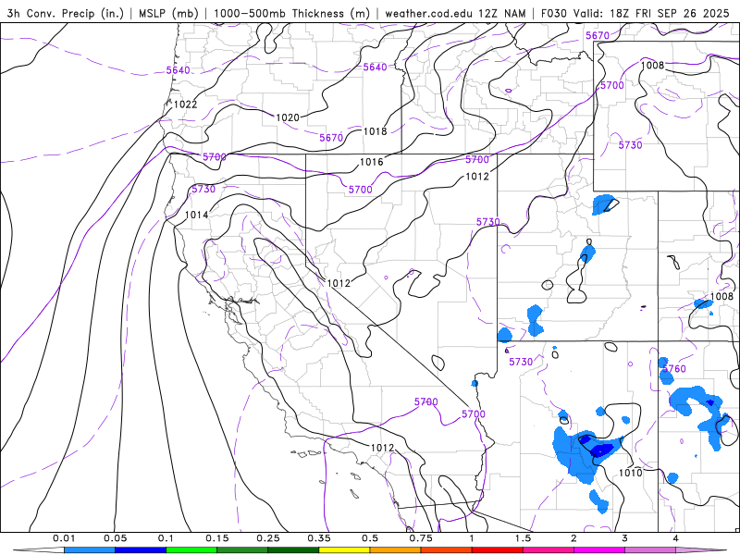740x555 pixels.
Task: Click the "1000-500mb Thickness (m)" header text
Action: pos(291,13)
